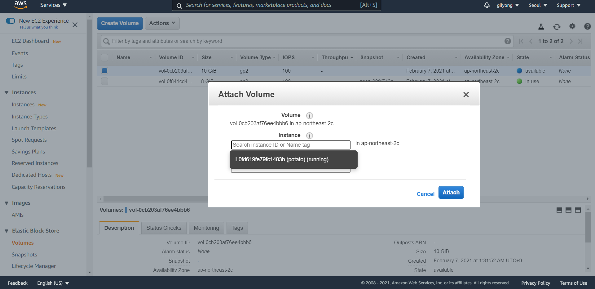Click the Attach button
Viewport: 595px width, 289px height.
pos(451,192)
